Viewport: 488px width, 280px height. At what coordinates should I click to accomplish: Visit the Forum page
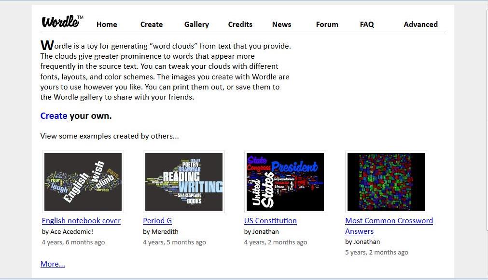point(327,25)
